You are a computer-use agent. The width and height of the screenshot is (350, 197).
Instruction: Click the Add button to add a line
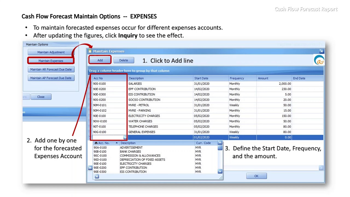click(x=100, y=60)
